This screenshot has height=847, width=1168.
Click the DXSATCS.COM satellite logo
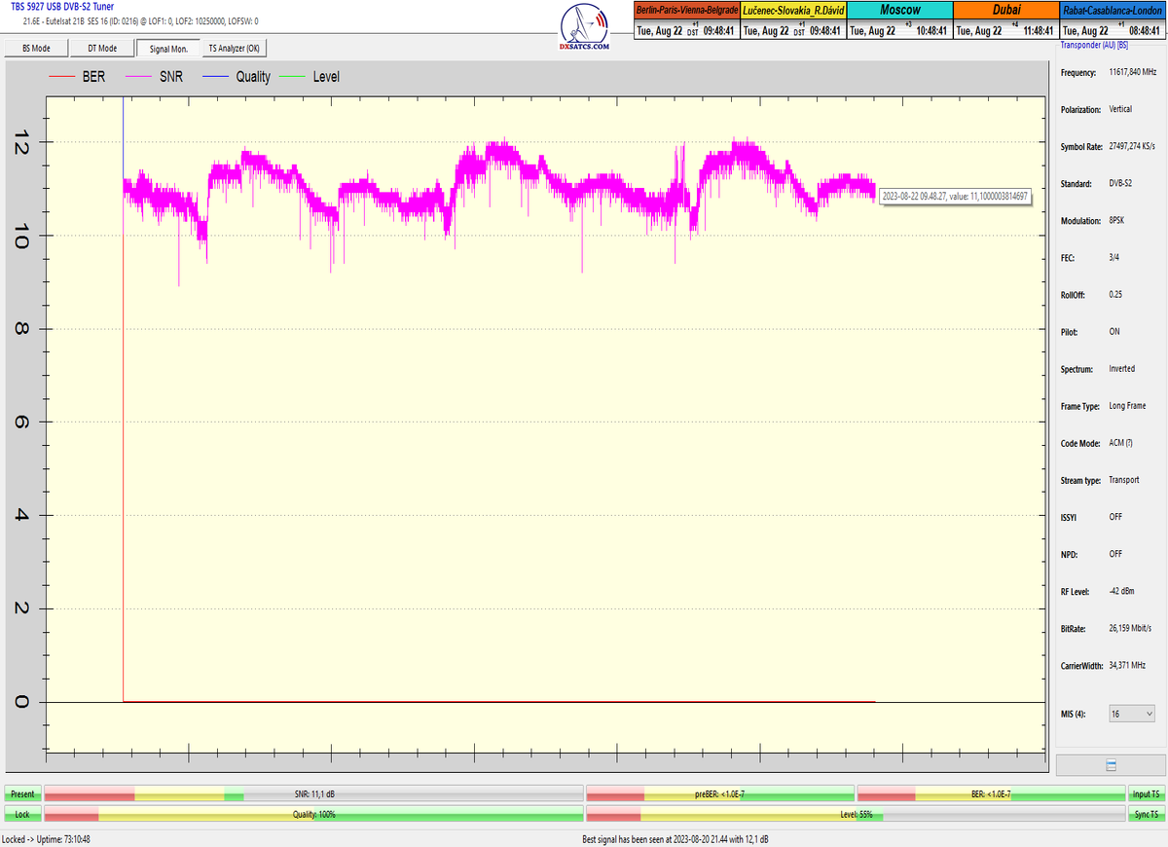(x=585, y=27)
